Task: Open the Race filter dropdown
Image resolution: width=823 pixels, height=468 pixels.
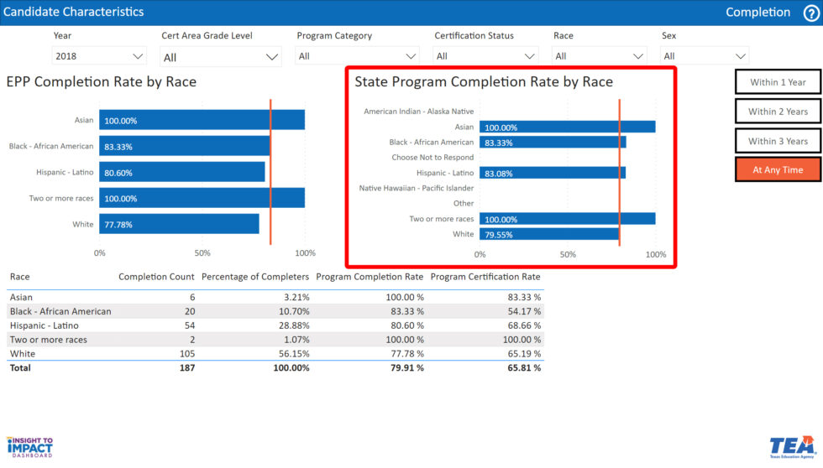Action: click(600, 56)
